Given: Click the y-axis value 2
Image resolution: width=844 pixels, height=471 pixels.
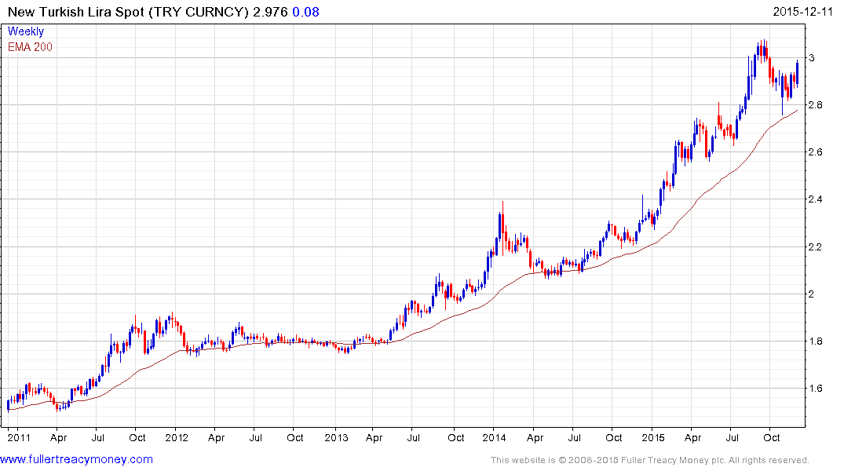Looking at the screenshot, I should pos(812,294).
